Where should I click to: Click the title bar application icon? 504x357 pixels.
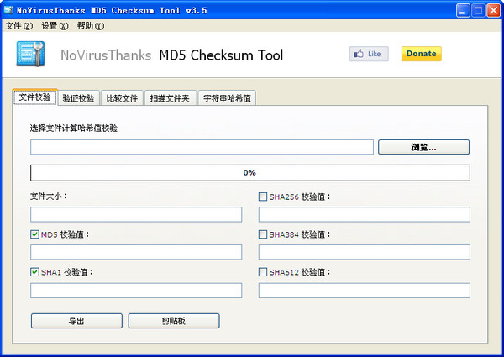[8, 10]
